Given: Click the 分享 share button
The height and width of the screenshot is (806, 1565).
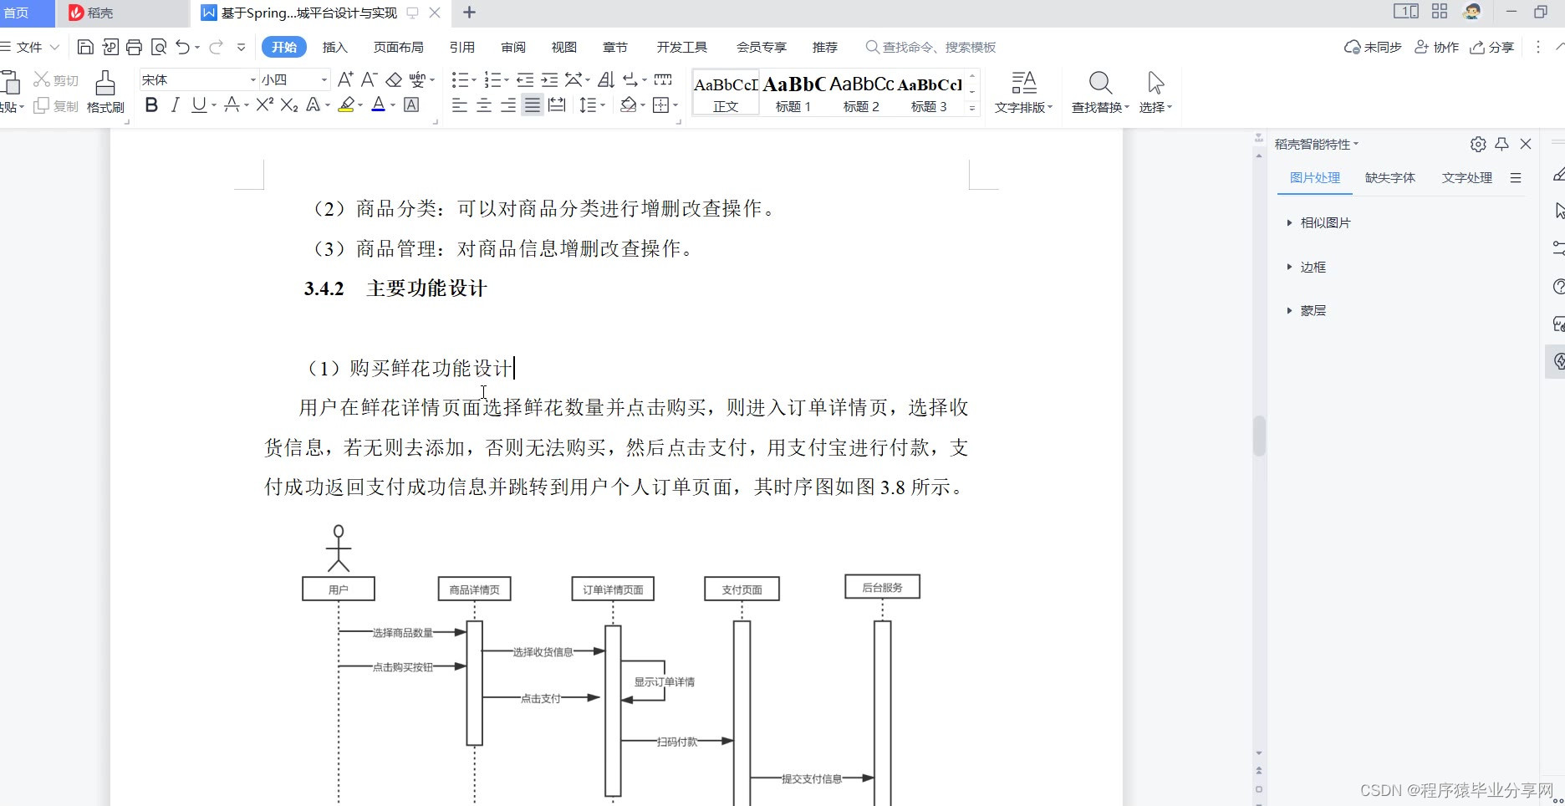Looking at the screenshot, I should coord(1492,47).
